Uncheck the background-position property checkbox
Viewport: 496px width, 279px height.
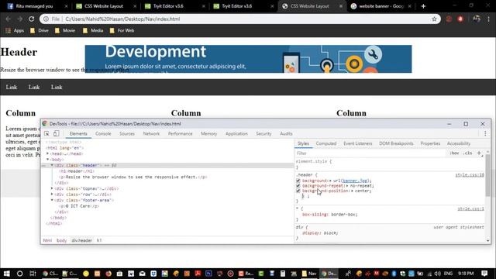coord(298,191)
